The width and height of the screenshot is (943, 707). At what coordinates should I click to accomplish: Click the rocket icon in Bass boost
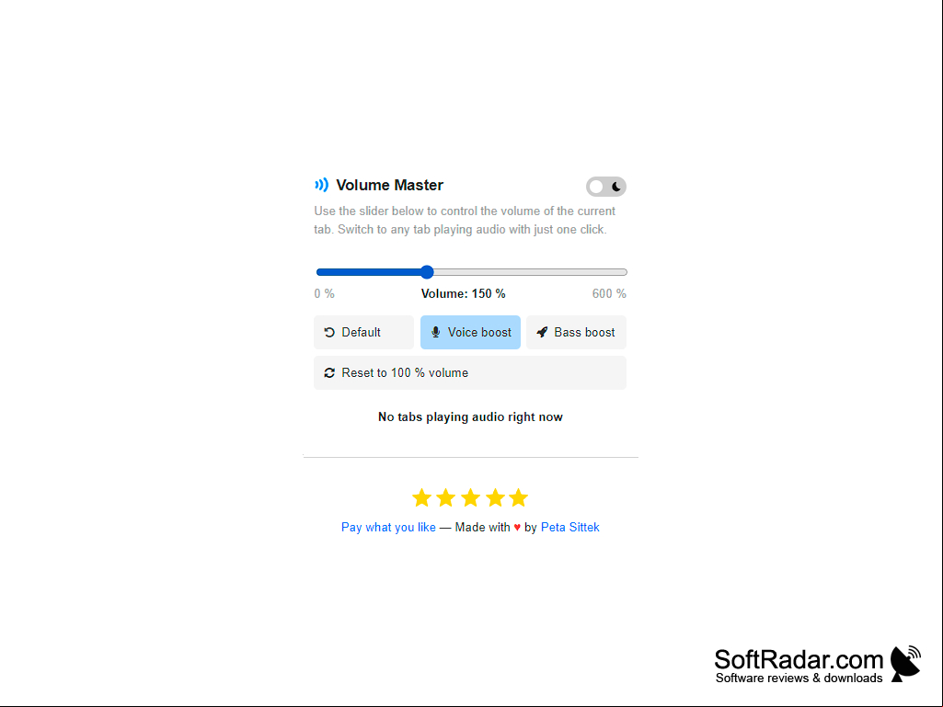pyautogui.click(x=542, y=332)
